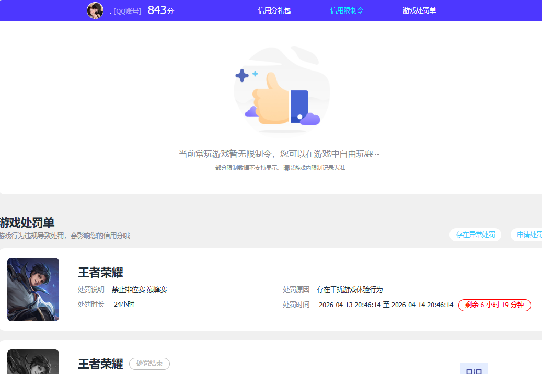Screen dimensions: 542x374
Task: Click the 存在异常处罚 pill button
Action: [x=475, y=235]
